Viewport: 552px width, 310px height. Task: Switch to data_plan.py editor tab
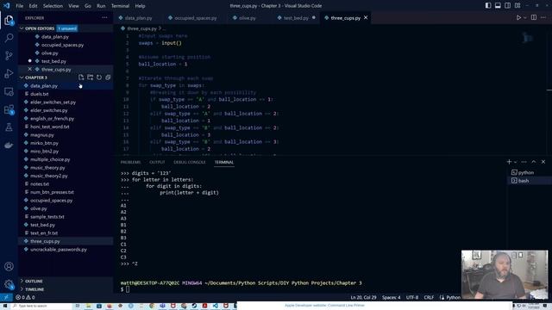point(138,18)
